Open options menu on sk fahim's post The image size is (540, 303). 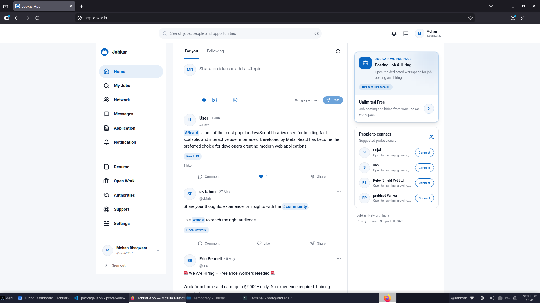[339, 192]
